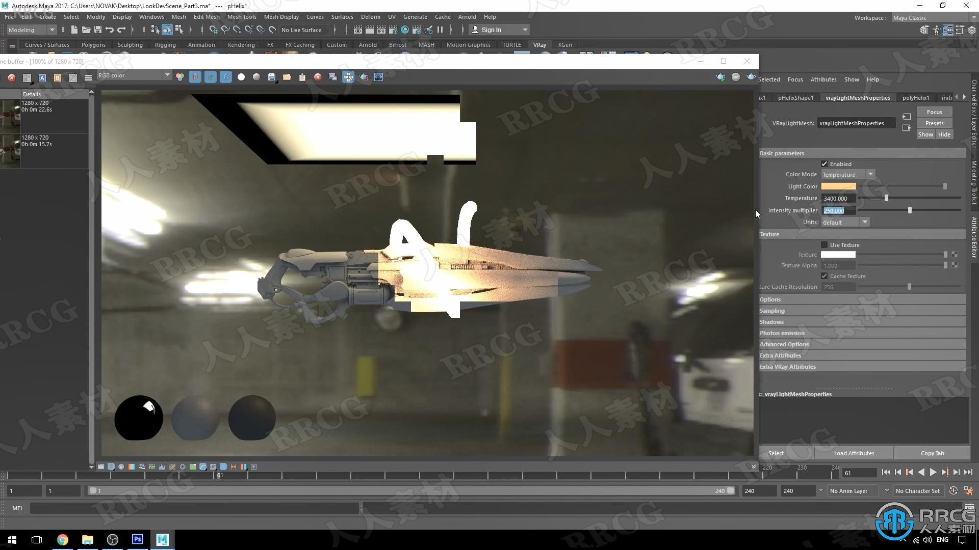Click the Units default dropdown
Screen dimensions: 979x550
[844, 222]
